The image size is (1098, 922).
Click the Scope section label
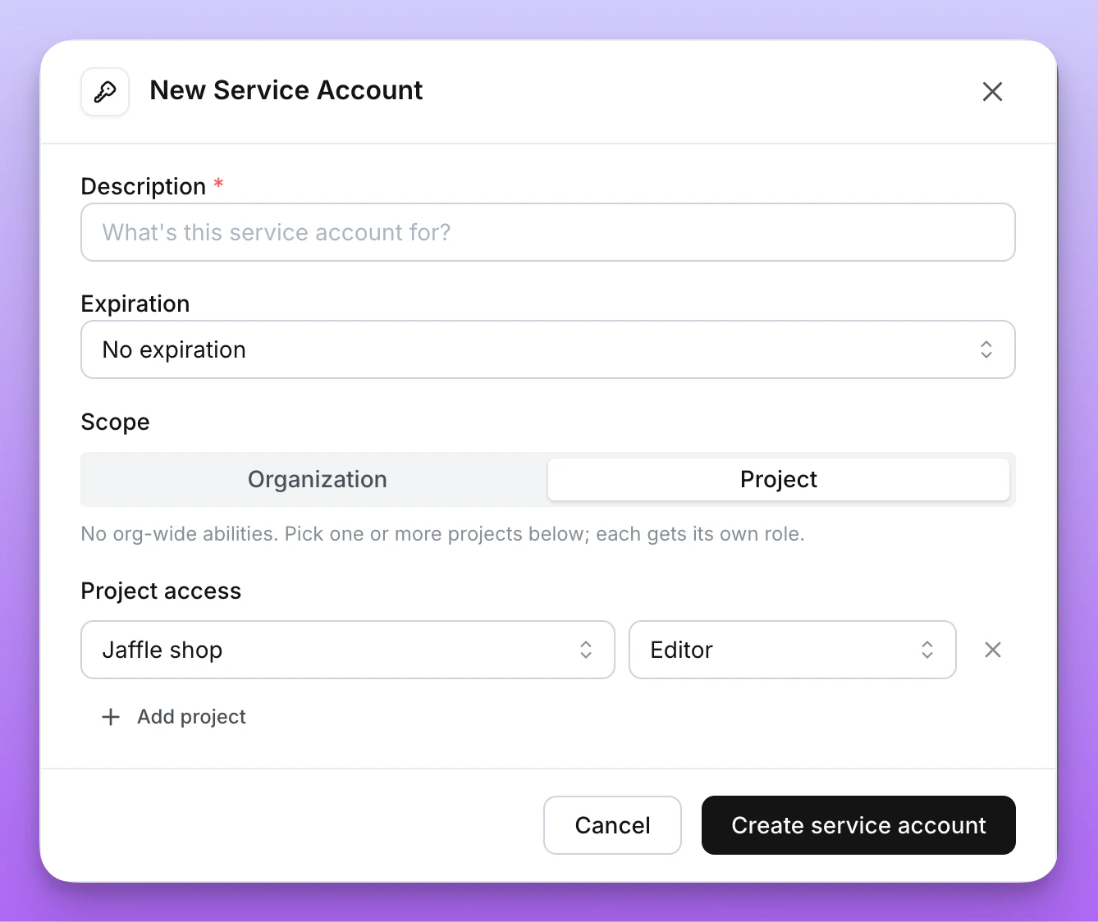tap(116, 422)
